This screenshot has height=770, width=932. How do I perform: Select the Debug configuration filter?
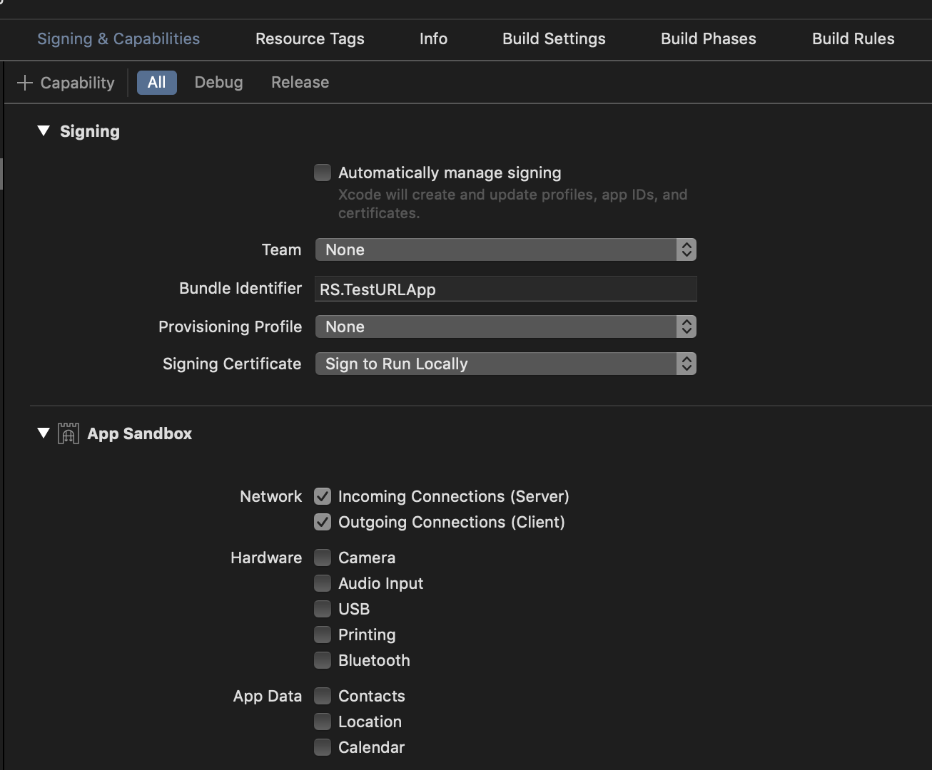218,83
